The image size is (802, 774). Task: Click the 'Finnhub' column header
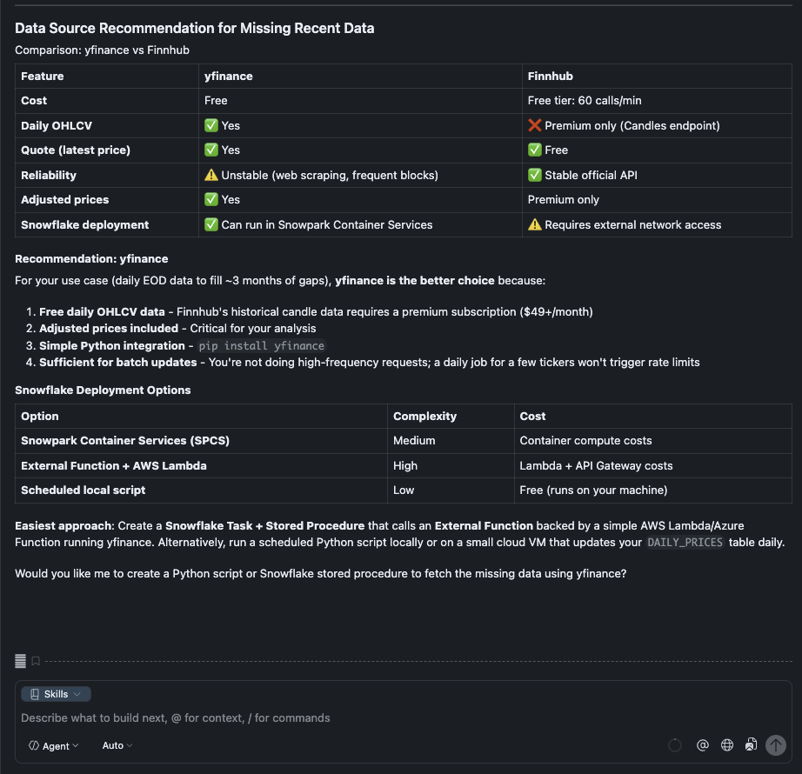(551, 77)
